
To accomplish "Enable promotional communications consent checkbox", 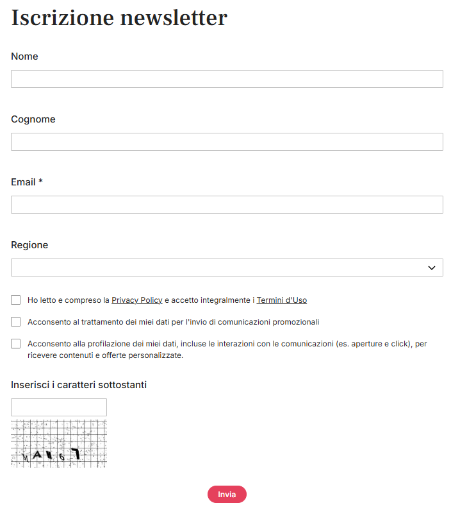I will pyautogui.click(x=15, y=321).
